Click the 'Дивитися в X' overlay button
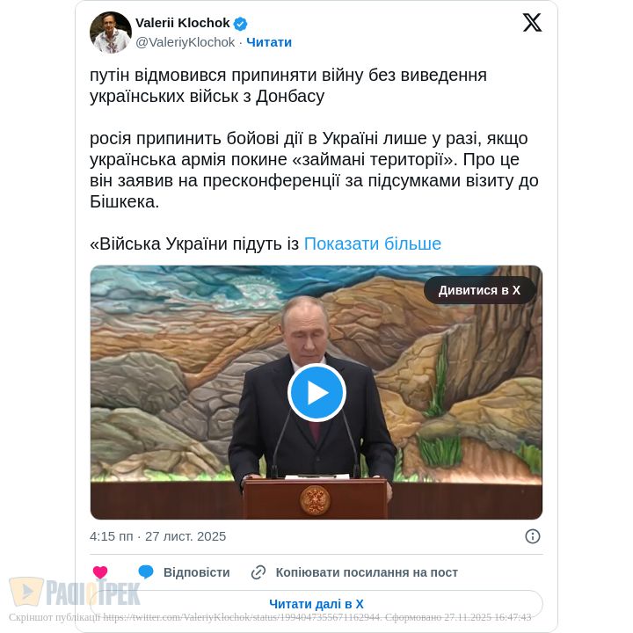 coord(480,290)
